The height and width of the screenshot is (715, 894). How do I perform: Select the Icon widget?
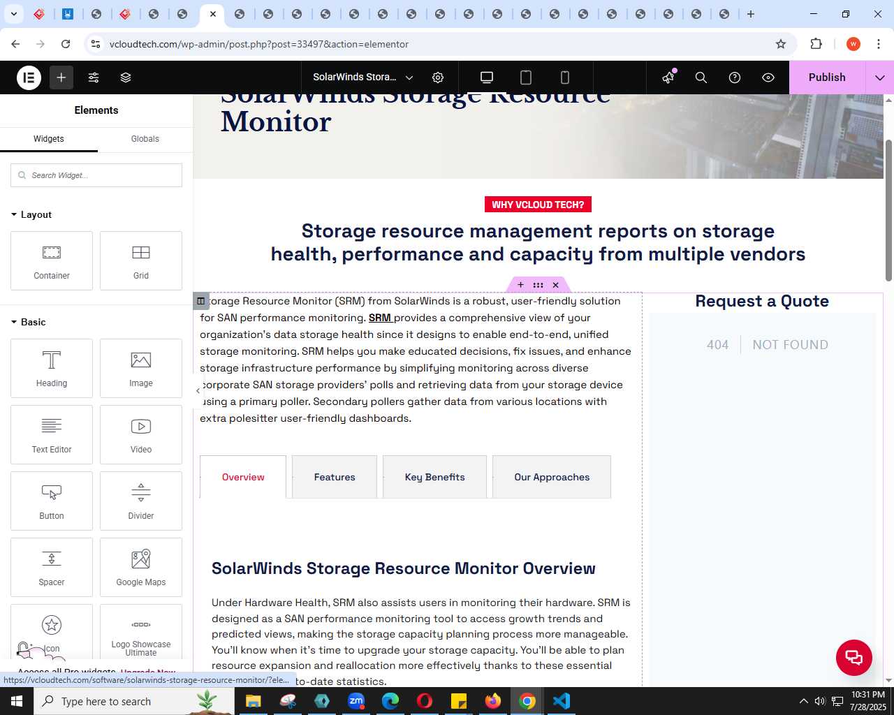click(52, 632)
